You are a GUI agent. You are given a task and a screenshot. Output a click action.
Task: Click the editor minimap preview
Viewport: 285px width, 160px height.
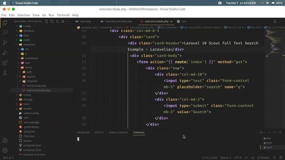click(274, 44)
